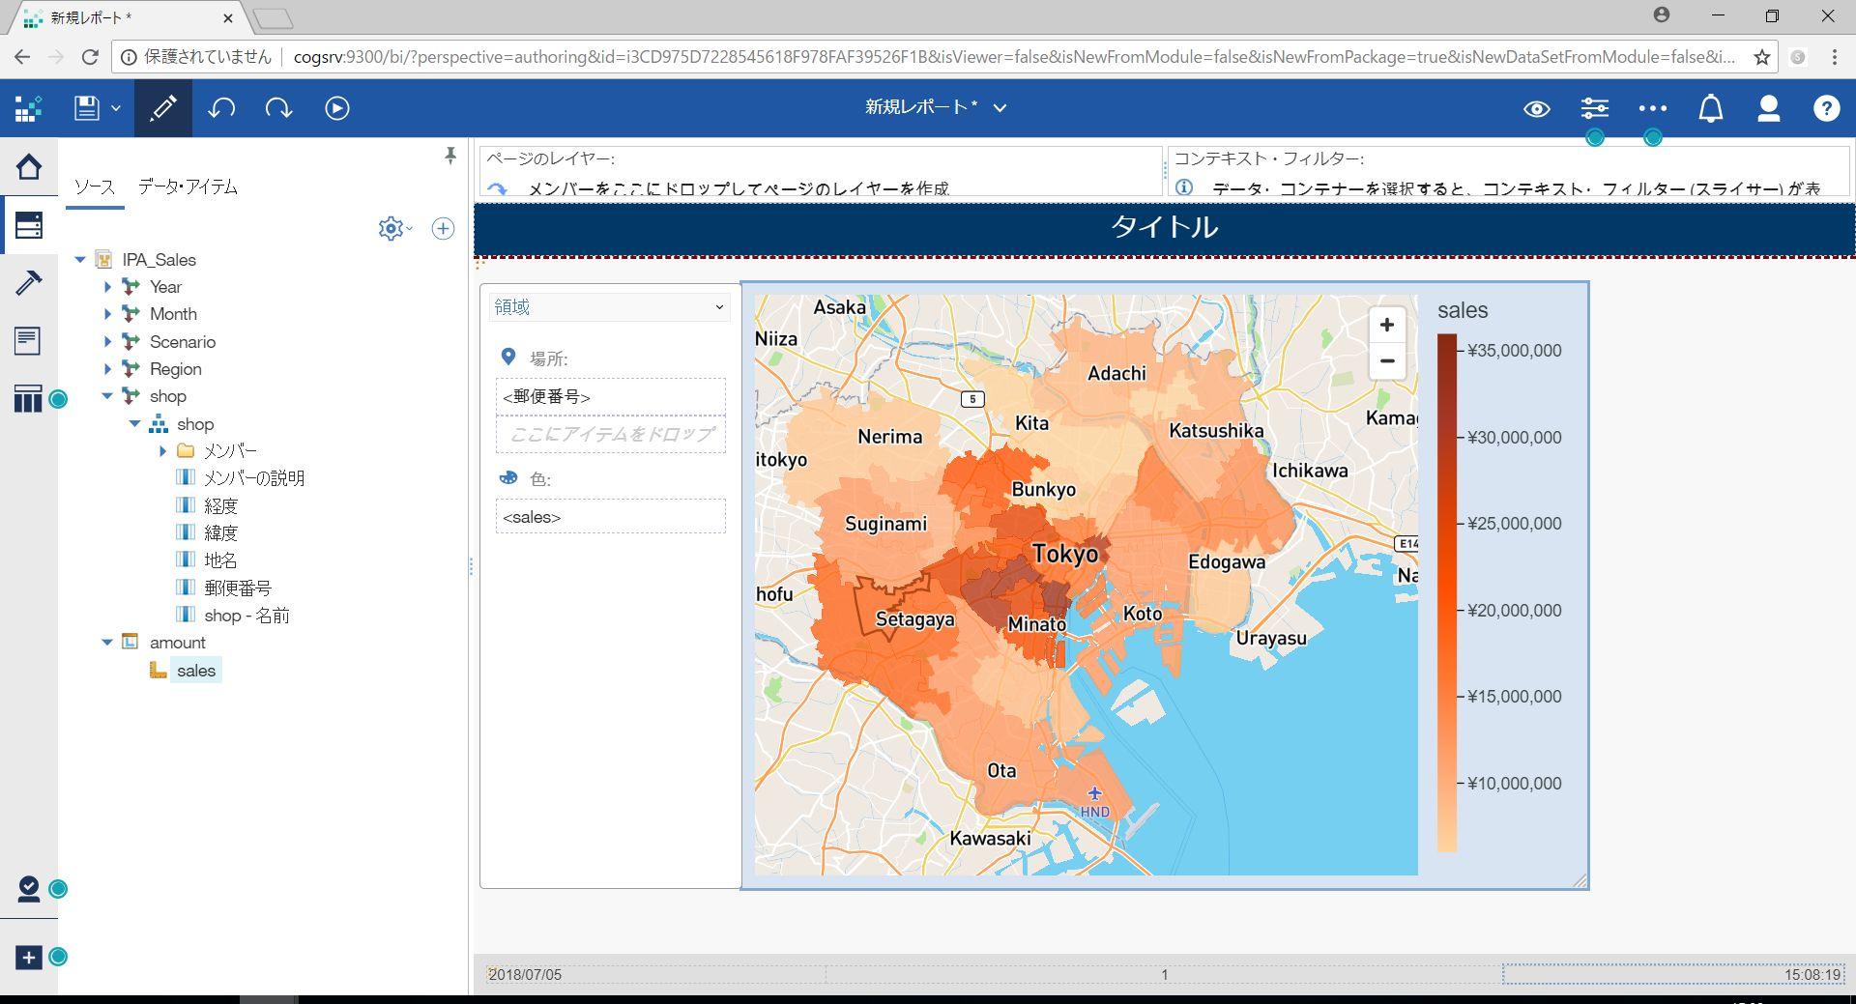This screenshot has height=1004, width=1856.
Task: Bookmark this page with the star icon
Action: point(1762,57)
